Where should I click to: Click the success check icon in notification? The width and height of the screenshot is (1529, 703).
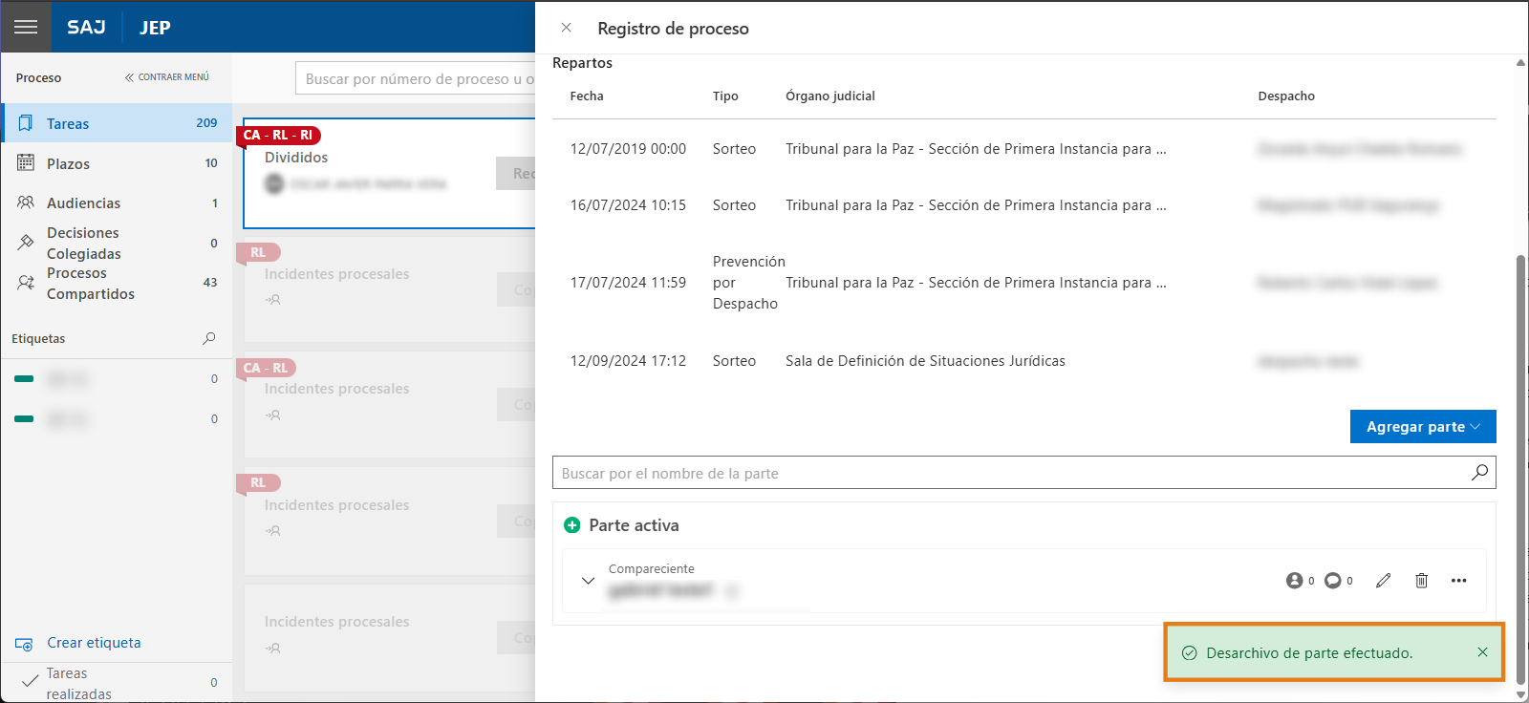1190,653
